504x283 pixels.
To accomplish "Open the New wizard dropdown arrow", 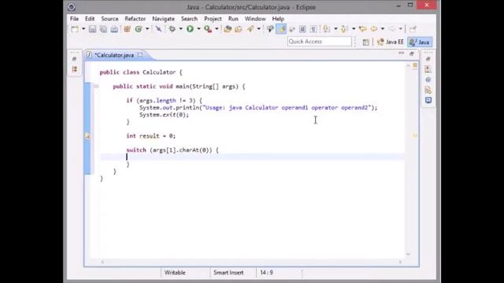I will (83, 29).
